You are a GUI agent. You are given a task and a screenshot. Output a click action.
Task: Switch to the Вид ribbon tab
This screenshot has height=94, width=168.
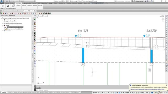click(x=39, y=3)
